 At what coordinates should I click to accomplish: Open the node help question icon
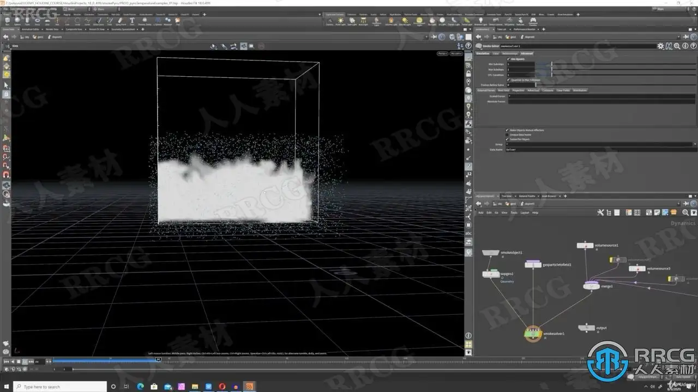point(693,46)
